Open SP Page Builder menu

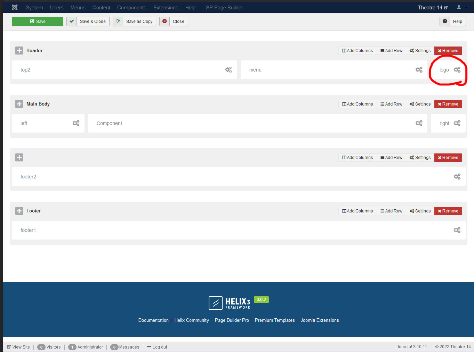pos(224,7)
